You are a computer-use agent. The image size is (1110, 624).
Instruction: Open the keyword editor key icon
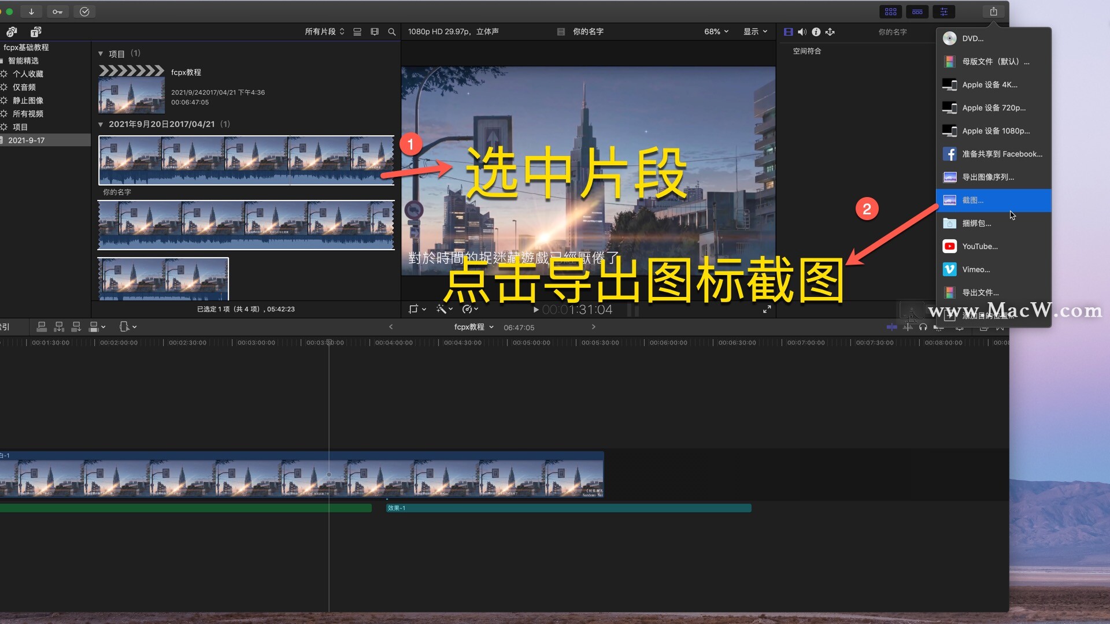[57, 12]
